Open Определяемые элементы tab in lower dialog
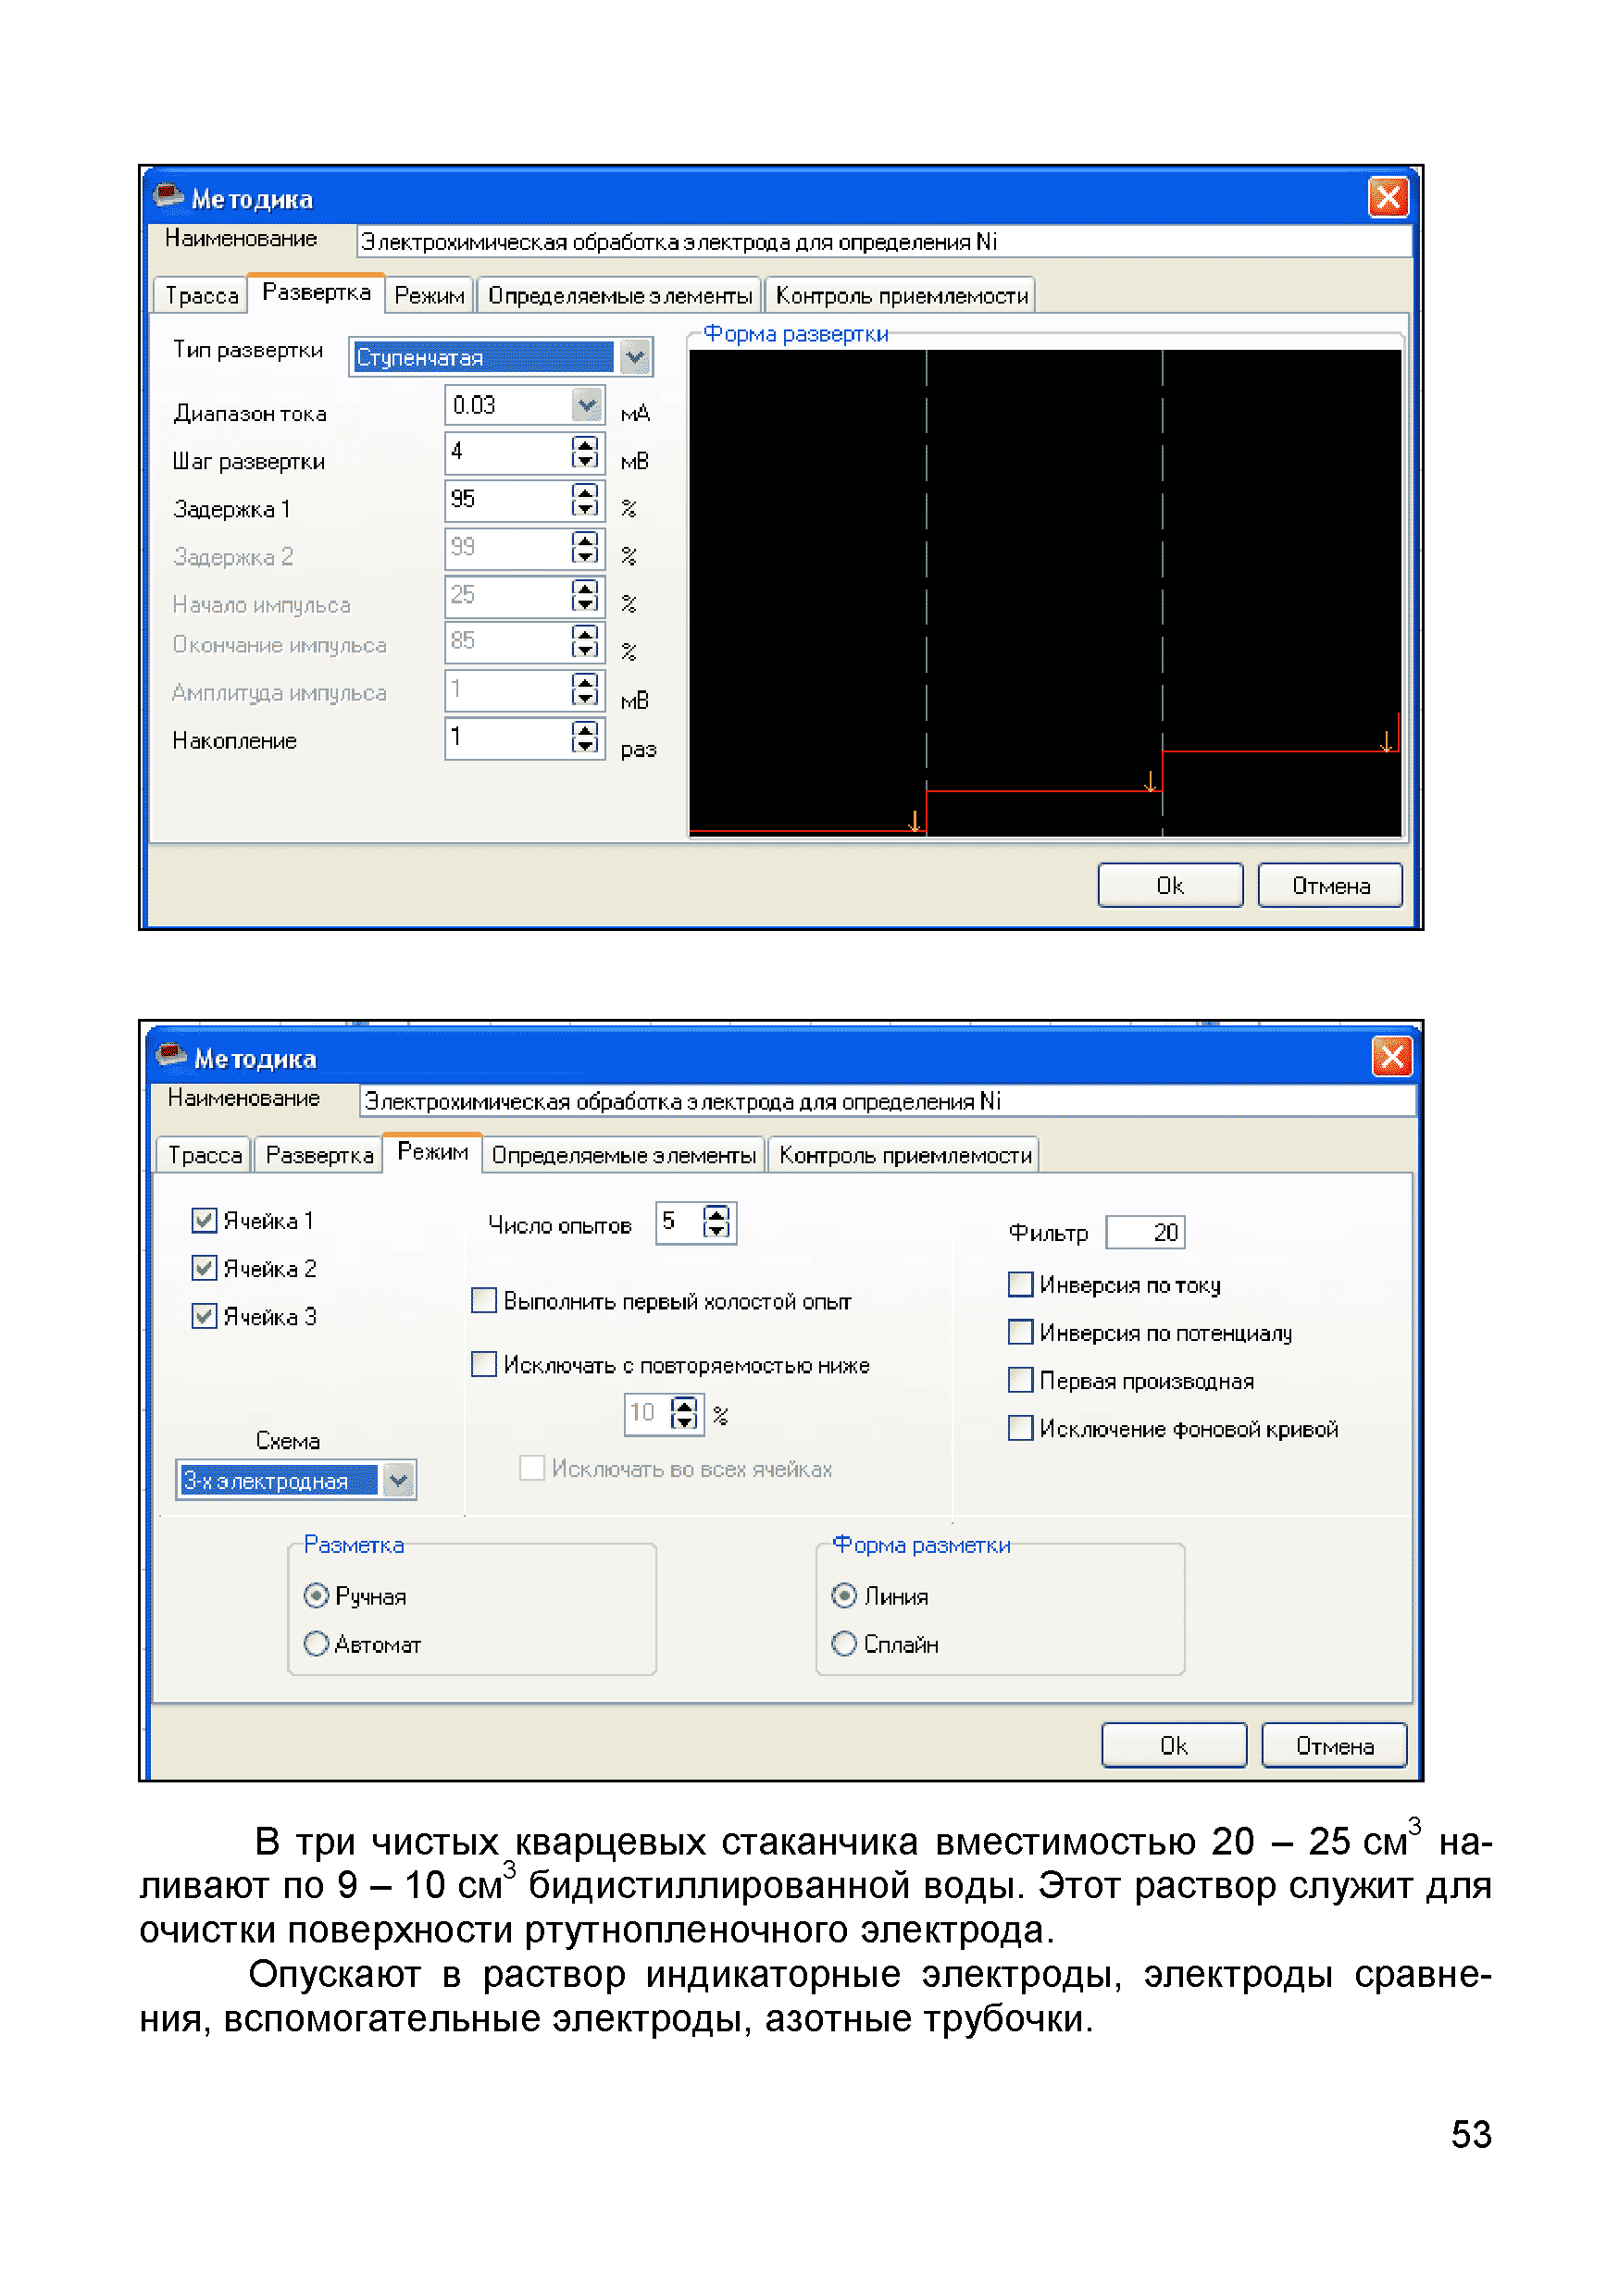Image resolution: width=1619 pixels, height=2296 pixels. (624, 1155)
